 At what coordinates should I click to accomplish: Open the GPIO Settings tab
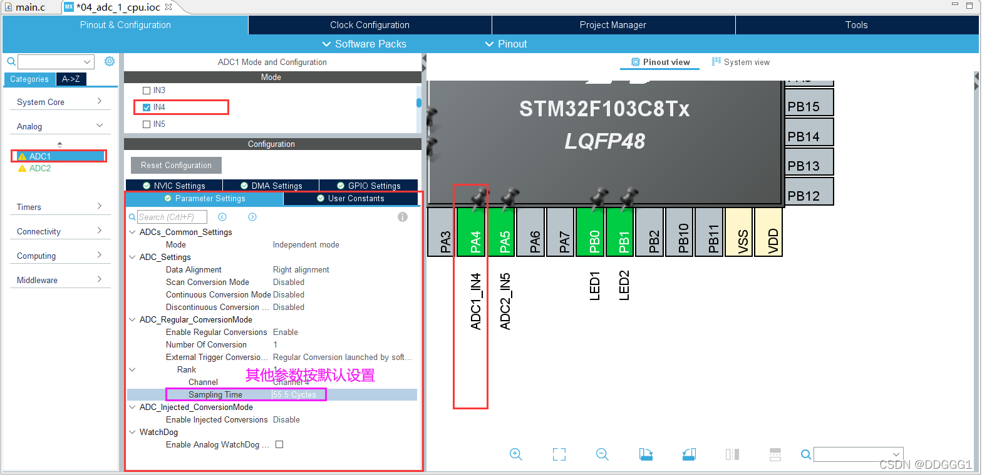(x=368, y=186)
